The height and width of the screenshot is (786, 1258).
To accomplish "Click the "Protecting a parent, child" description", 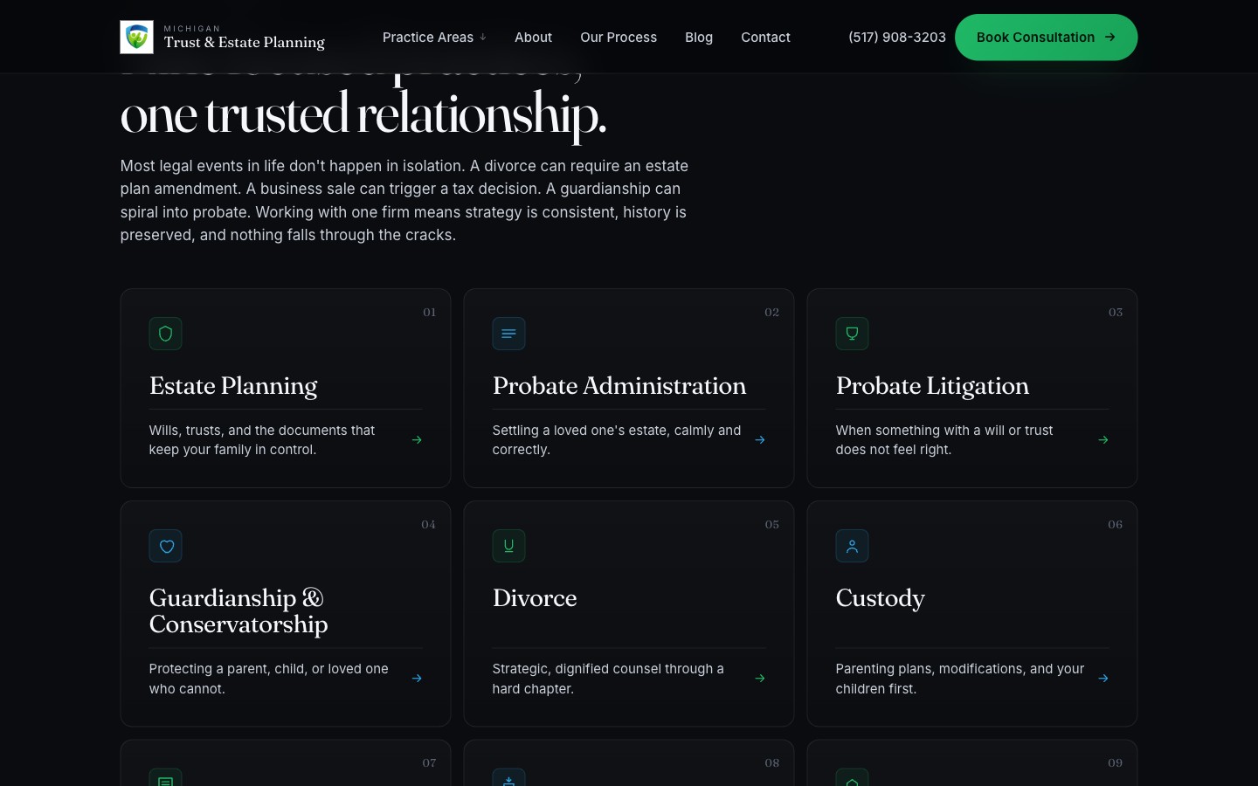I will pos(269,679).
